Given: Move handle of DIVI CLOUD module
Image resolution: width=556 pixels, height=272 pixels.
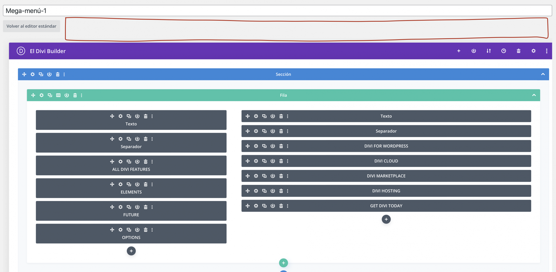Looking at the screenshot, I should click(248, 161).
